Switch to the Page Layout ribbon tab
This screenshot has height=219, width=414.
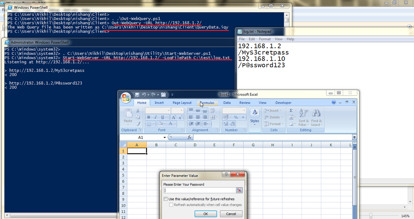[x=182, y=103]
